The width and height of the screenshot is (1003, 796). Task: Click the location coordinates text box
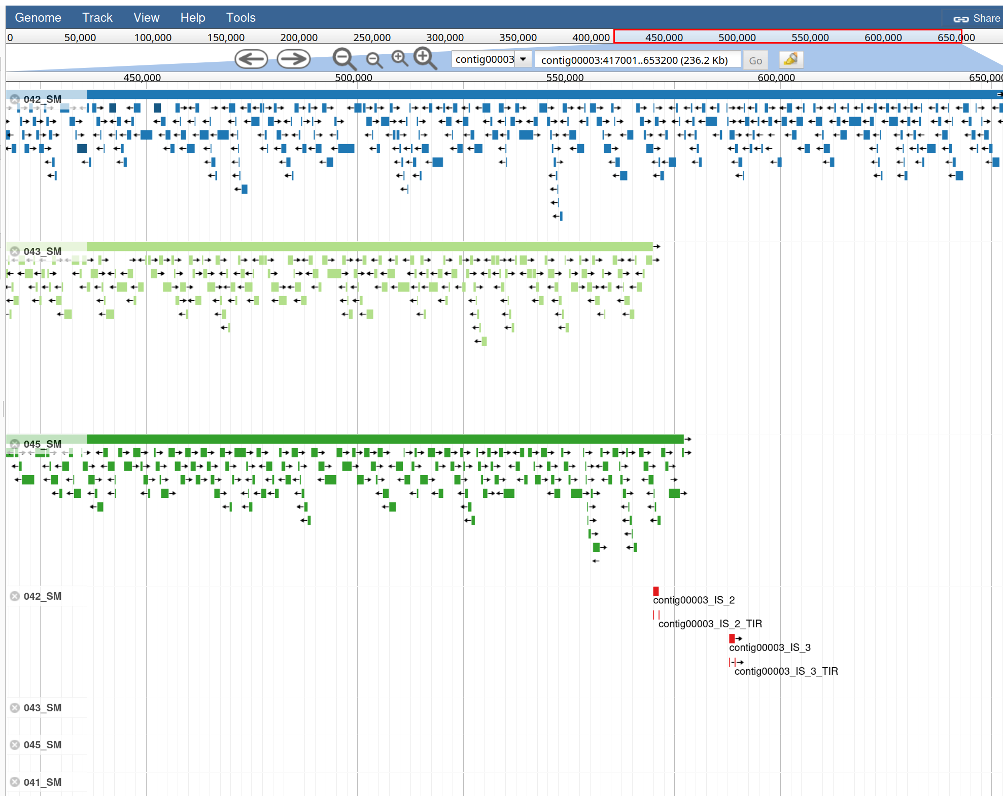[x=637, y=60]
